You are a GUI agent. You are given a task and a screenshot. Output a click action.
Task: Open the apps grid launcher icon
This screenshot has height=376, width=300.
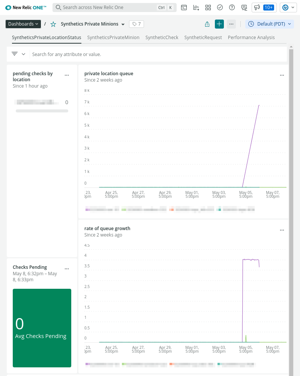(208, 7)
